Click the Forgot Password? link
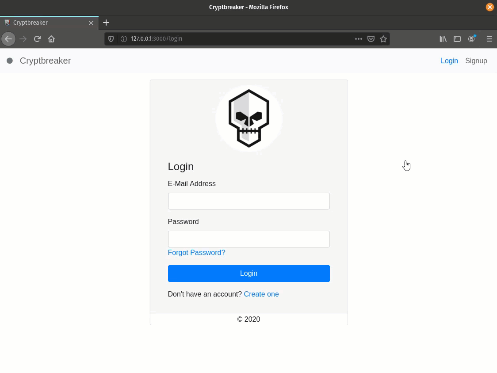Viewport: 497px width, 373px height. (196, 253)
